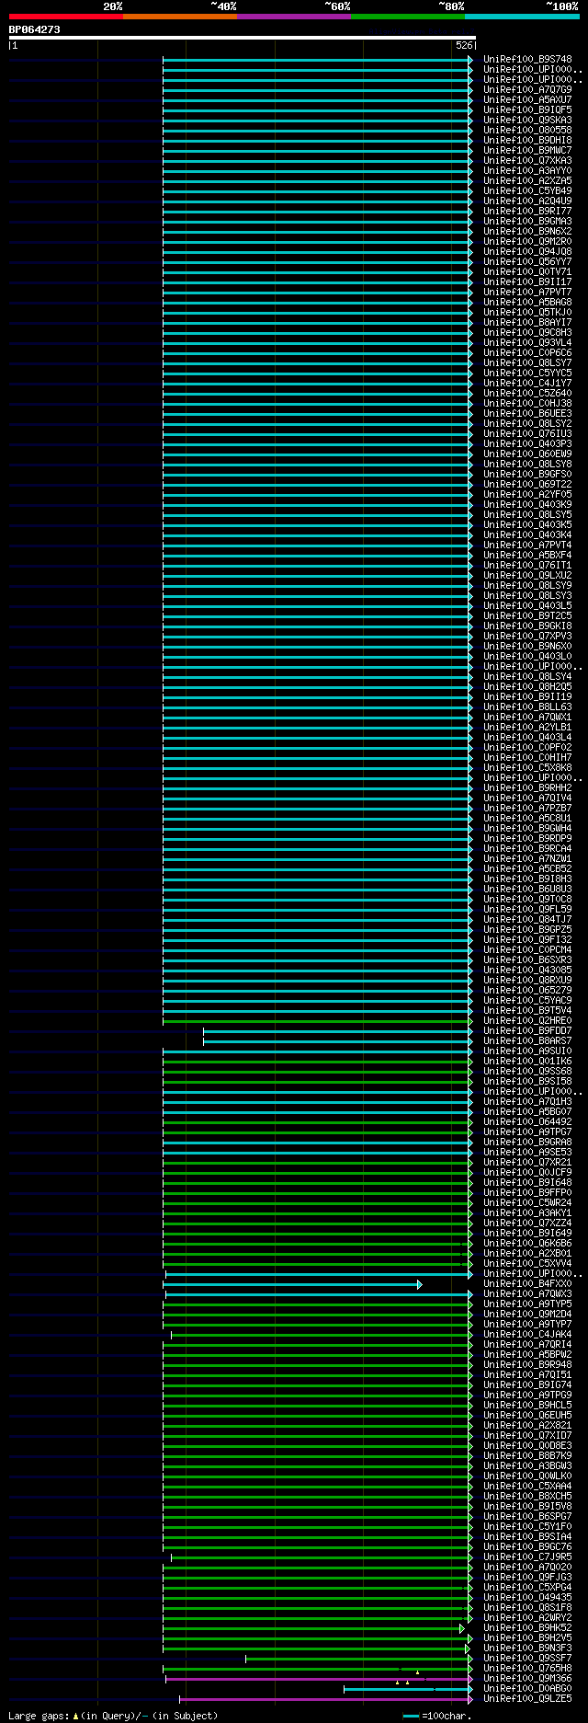Image resolution: width=588 pixels, height=1723 pixels.
Task: Select hit label UniRef100_B9IQF5
Action: point(527,110)
